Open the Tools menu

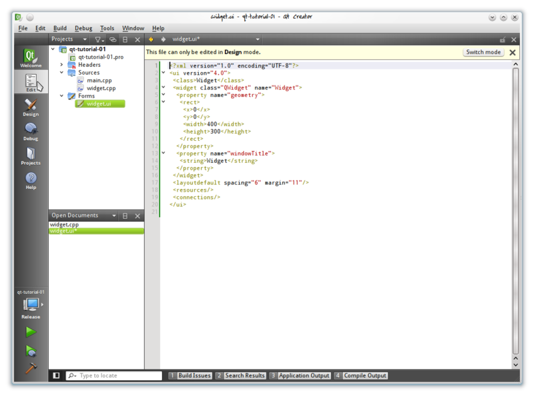107,28
